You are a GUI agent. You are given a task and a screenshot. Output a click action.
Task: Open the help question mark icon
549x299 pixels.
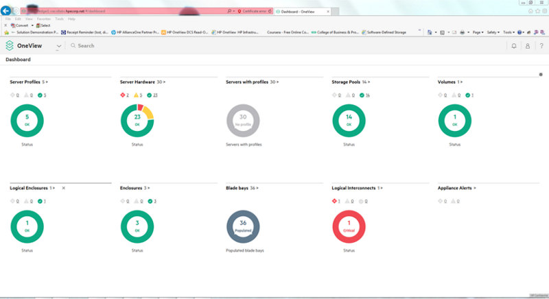[x=540, y=46]
